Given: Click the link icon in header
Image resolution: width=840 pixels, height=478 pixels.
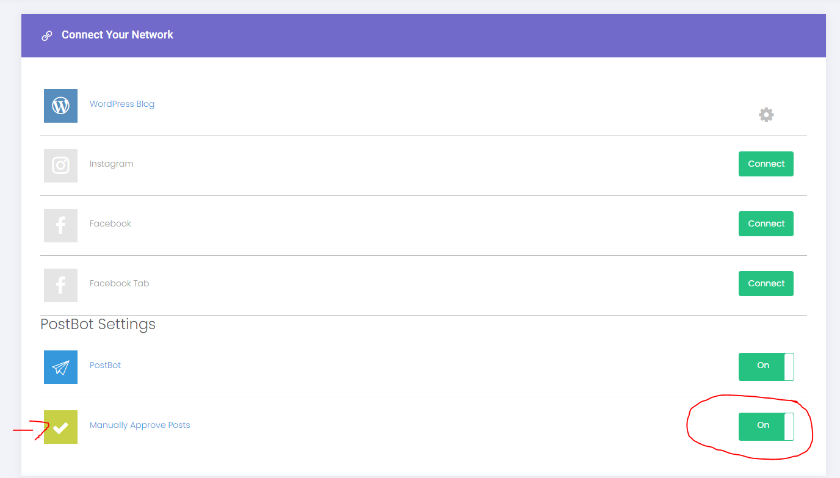Looking at the screenshot, I should [x=47, y=35].
